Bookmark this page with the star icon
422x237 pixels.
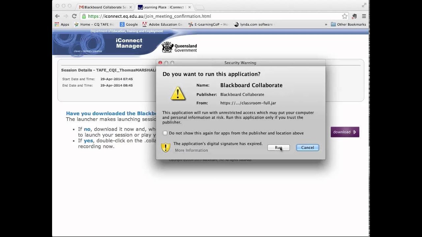345,16
